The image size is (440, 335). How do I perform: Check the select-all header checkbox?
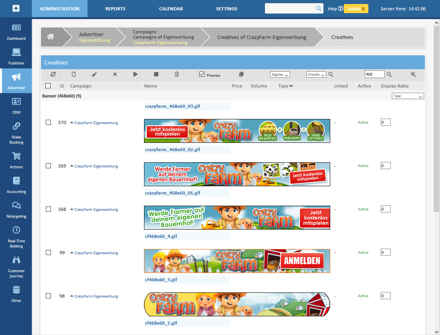pyautogui.click(x=48, y=86)
